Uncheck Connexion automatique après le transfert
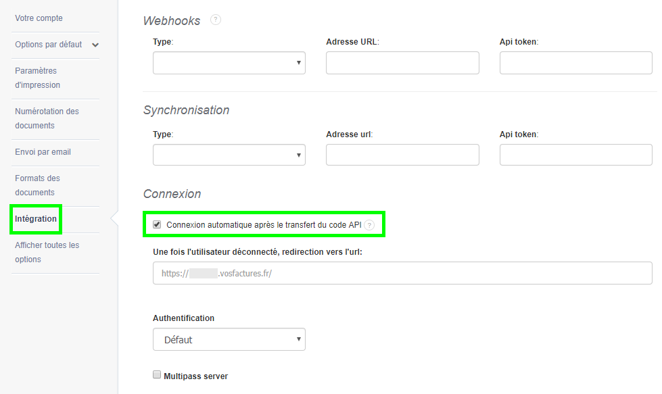Viewport: 662px width, 394px height. point(158,223)
